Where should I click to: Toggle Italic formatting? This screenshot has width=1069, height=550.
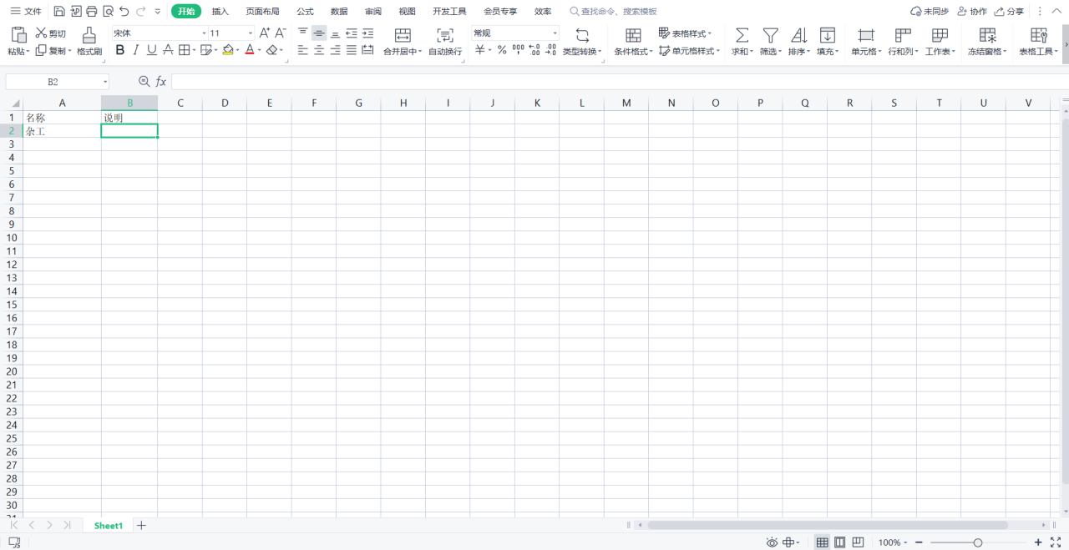[x=135, y=50]
